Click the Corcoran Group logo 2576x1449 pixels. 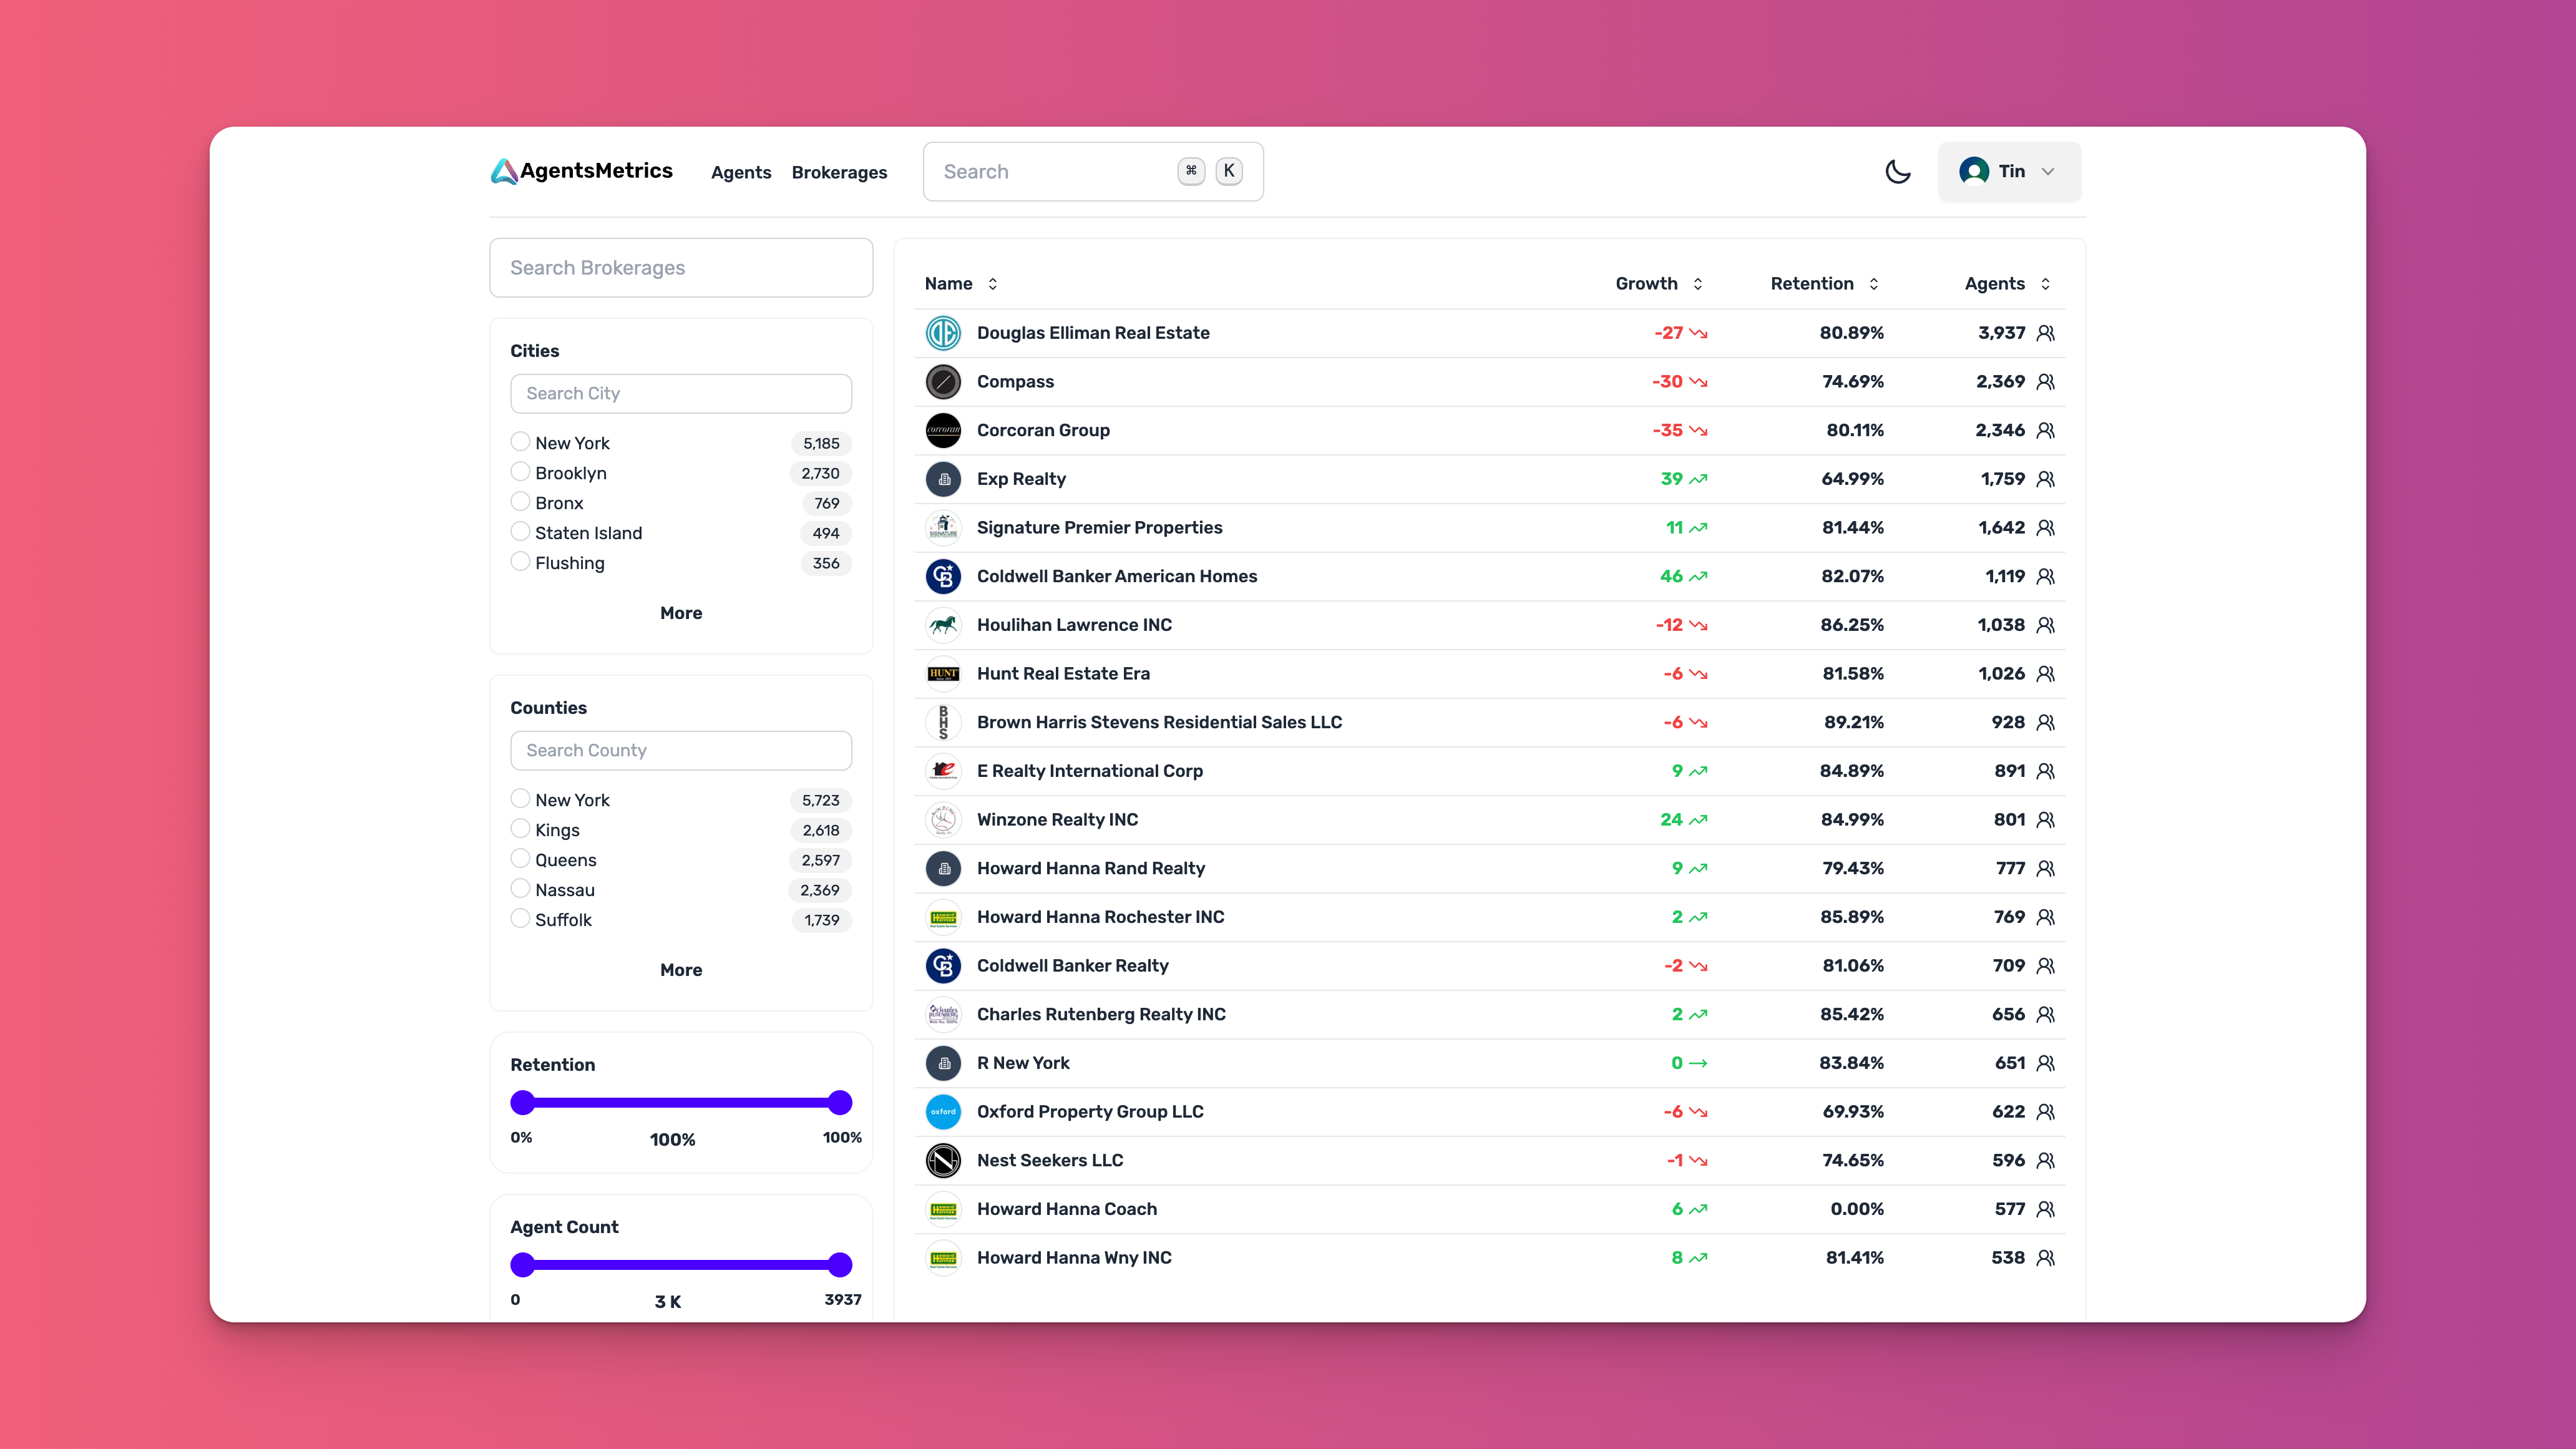[943, 430]
